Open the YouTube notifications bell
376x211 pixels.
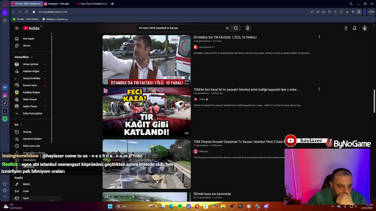click(355, 28)
